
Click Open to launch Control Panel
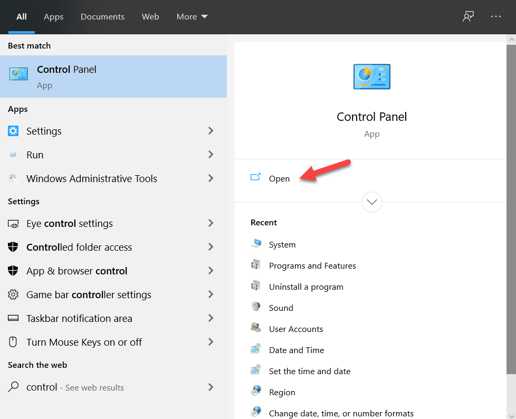(x=280, y=179)
